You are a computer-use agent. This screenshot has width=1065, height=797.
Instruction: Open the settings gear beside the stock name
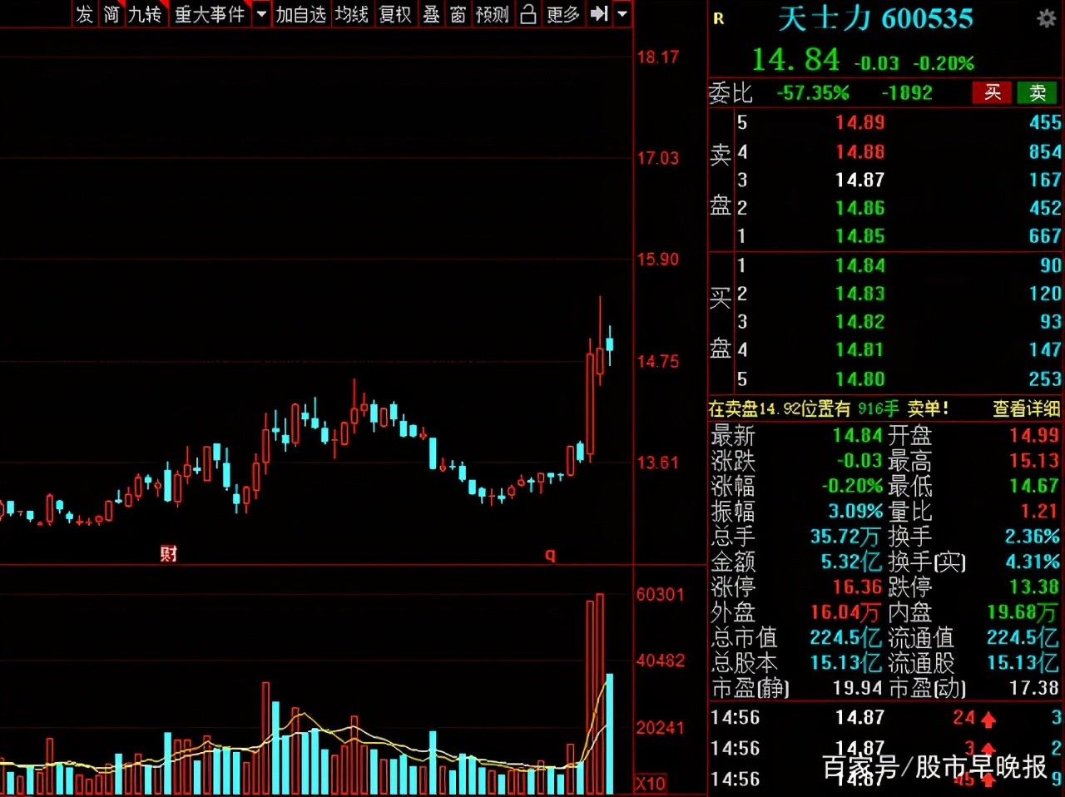coord(1046,18)
